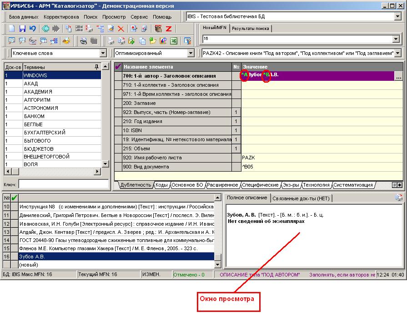Click the blue hierarchy list icon
The height and width of the screenshot is (326, 407).
[x=100, y=28]
